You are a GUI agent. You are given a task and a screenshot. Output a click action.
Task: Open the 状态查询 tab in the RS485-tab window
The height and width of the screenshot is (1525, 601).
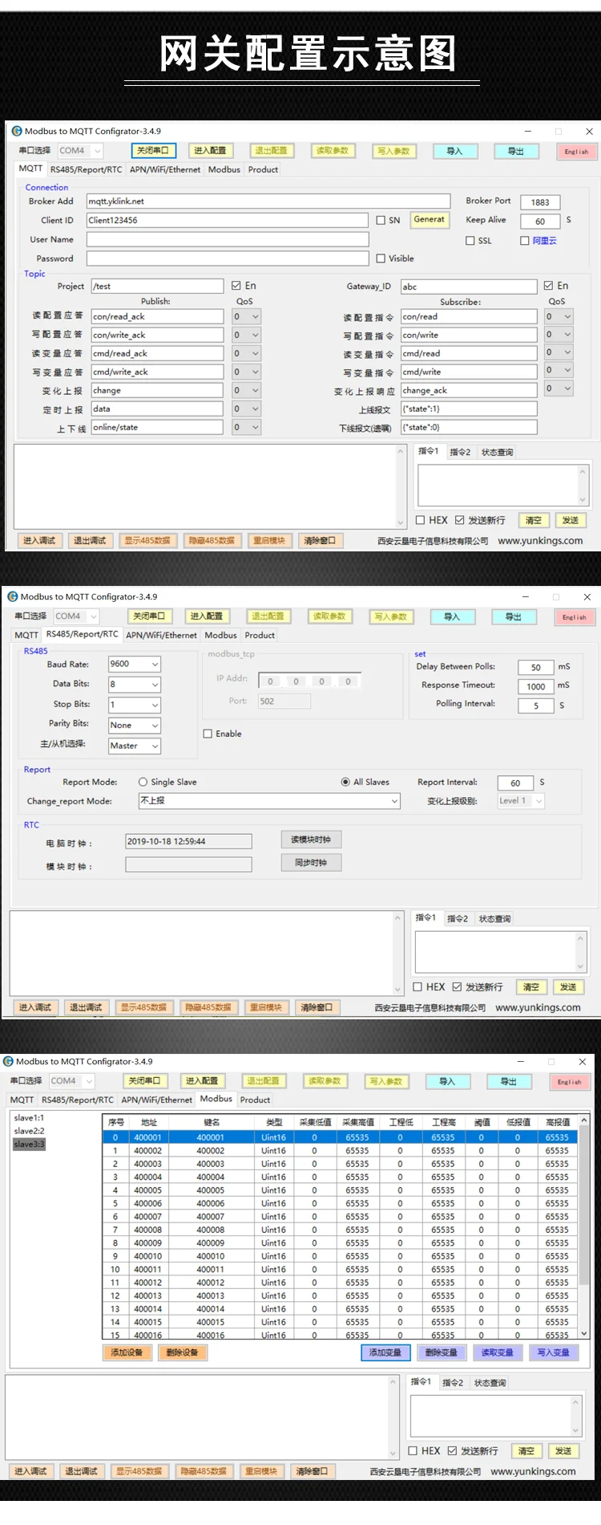coord(494,919)
